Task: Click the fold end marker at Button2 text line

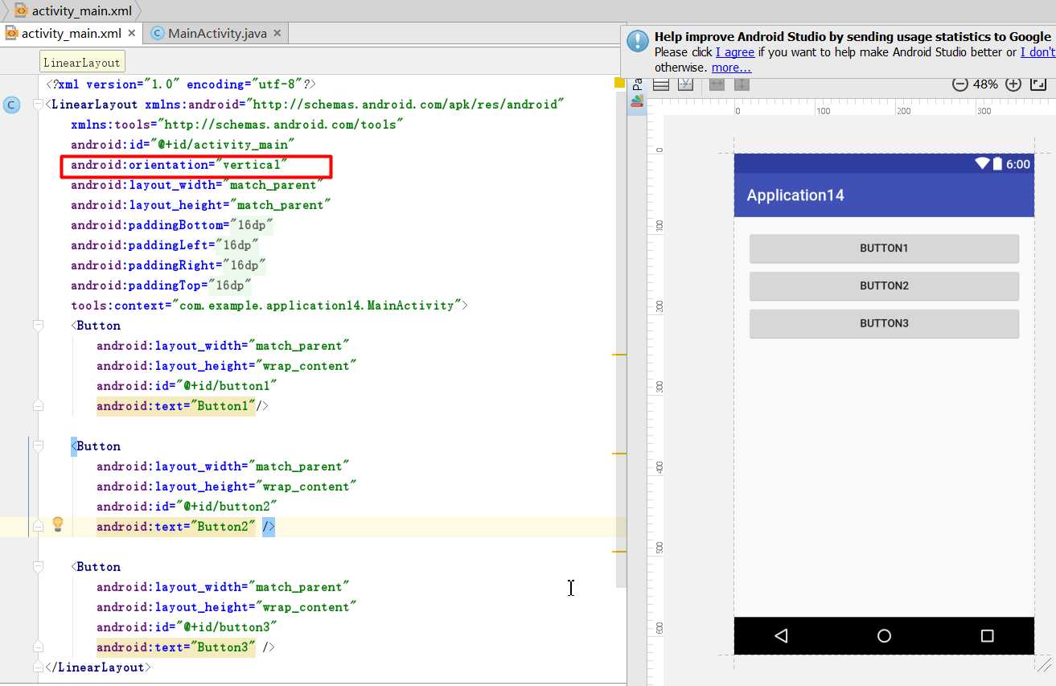Action: pyautogui.click(x=37, y=527)
